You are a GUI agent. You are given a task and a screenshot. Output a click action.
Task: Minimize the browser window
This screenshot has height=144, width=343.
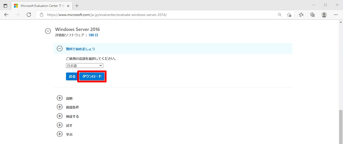click(x=314, y=5)
